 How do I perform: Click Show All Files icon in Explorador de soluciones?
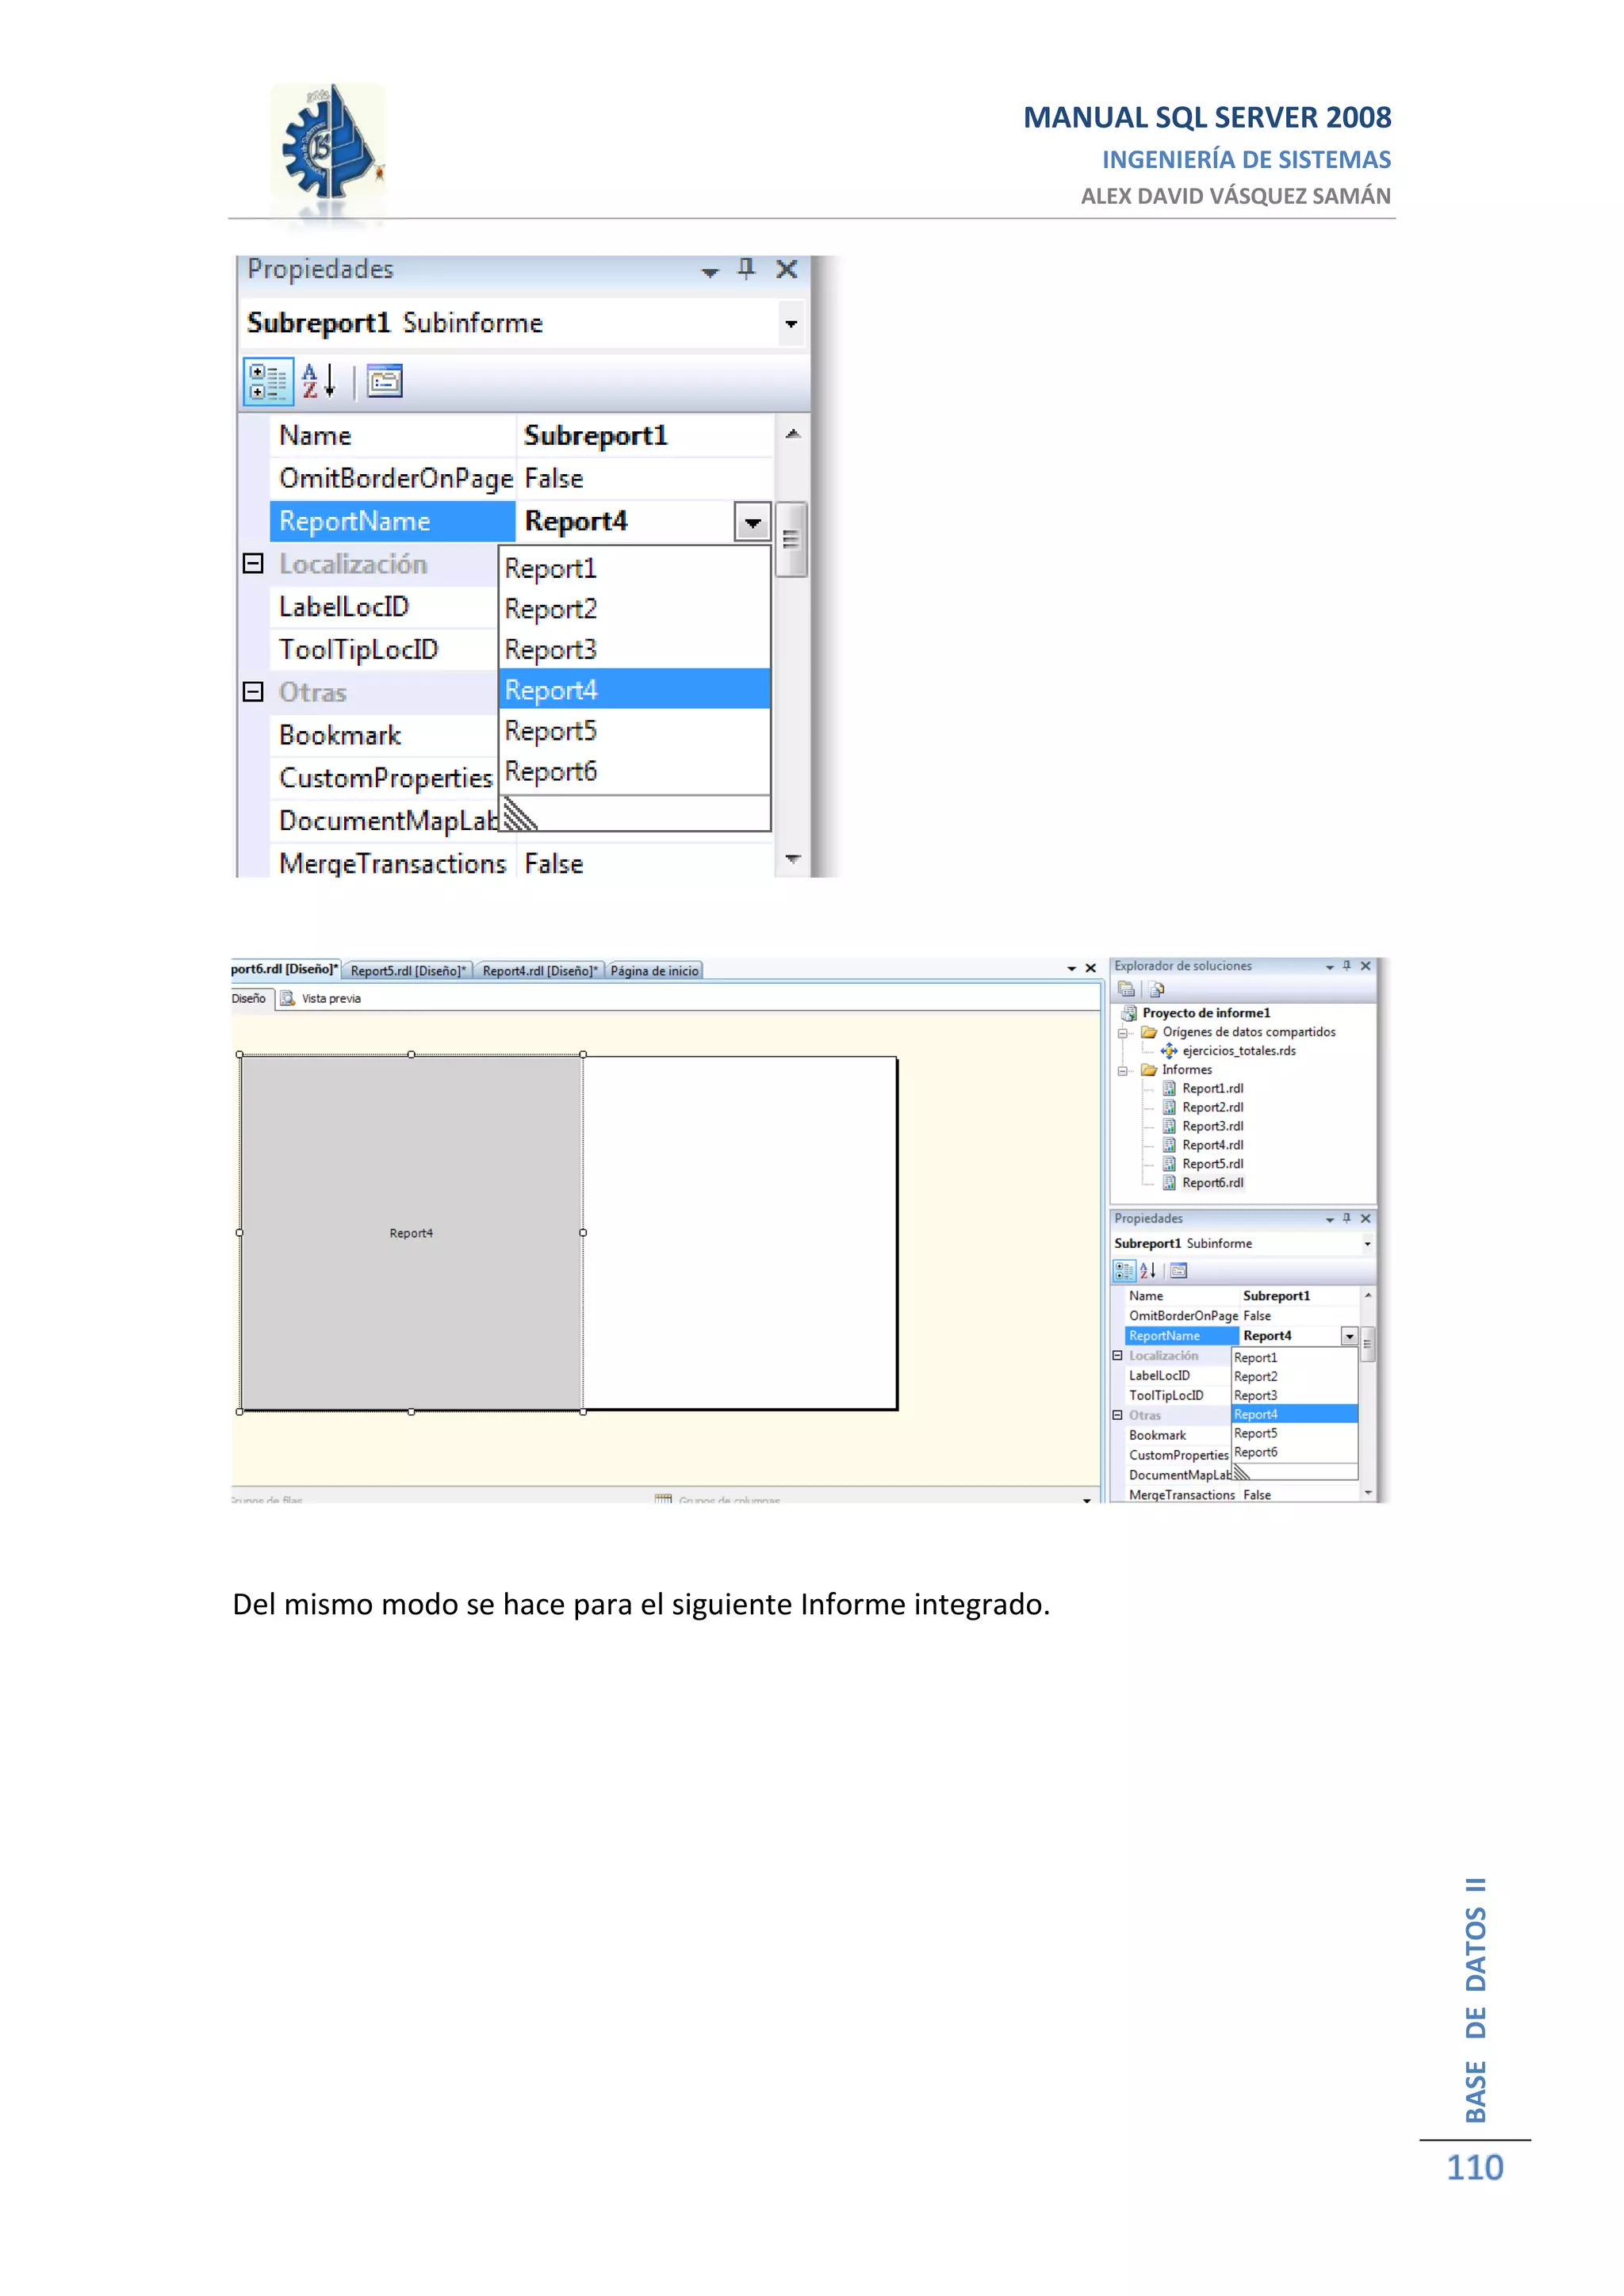[x=1157, y=990]
